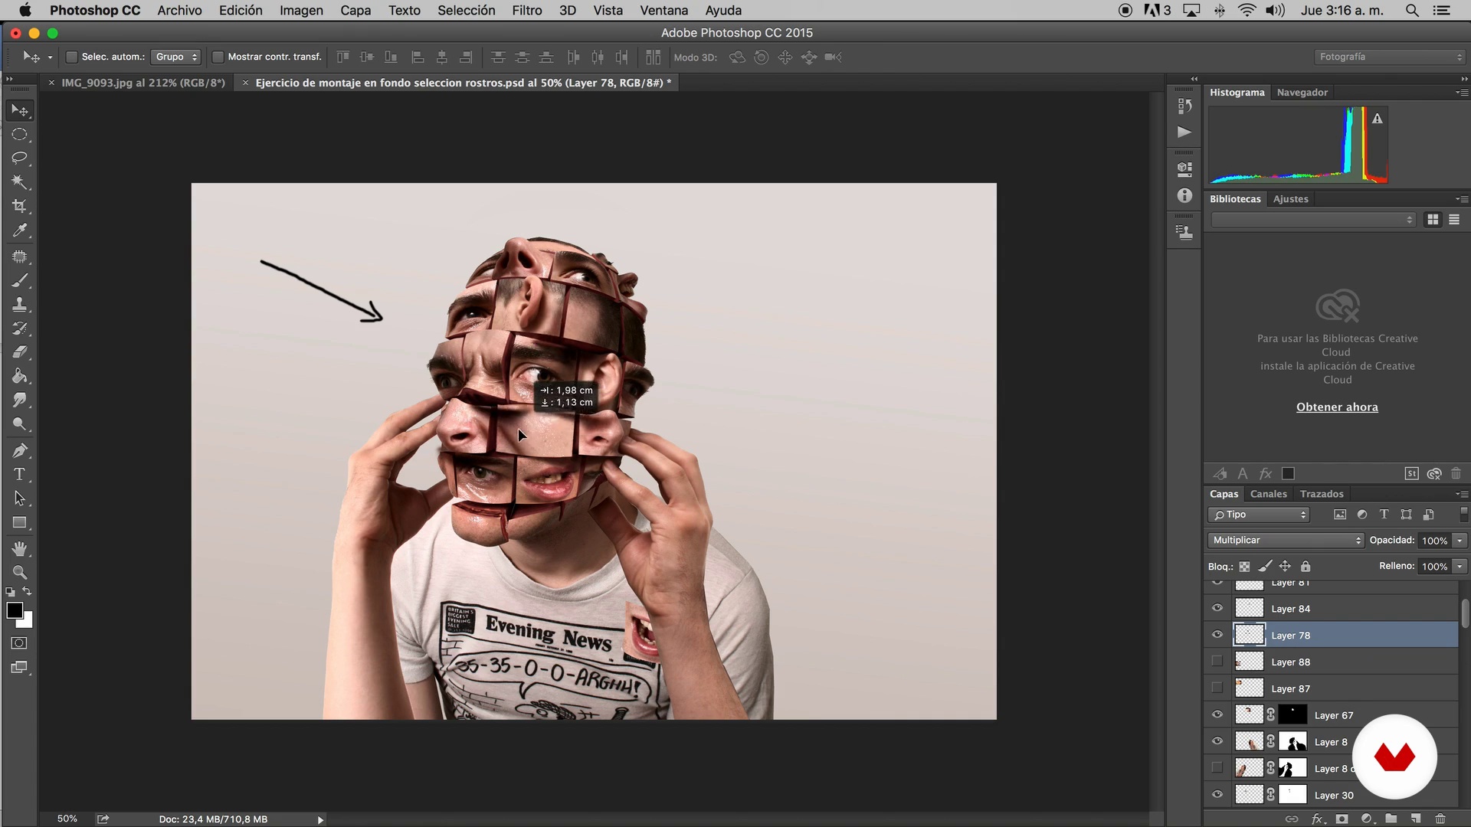Select the Path Selection tool
The image size is (1471, 827).
click(x=20, y=498)
